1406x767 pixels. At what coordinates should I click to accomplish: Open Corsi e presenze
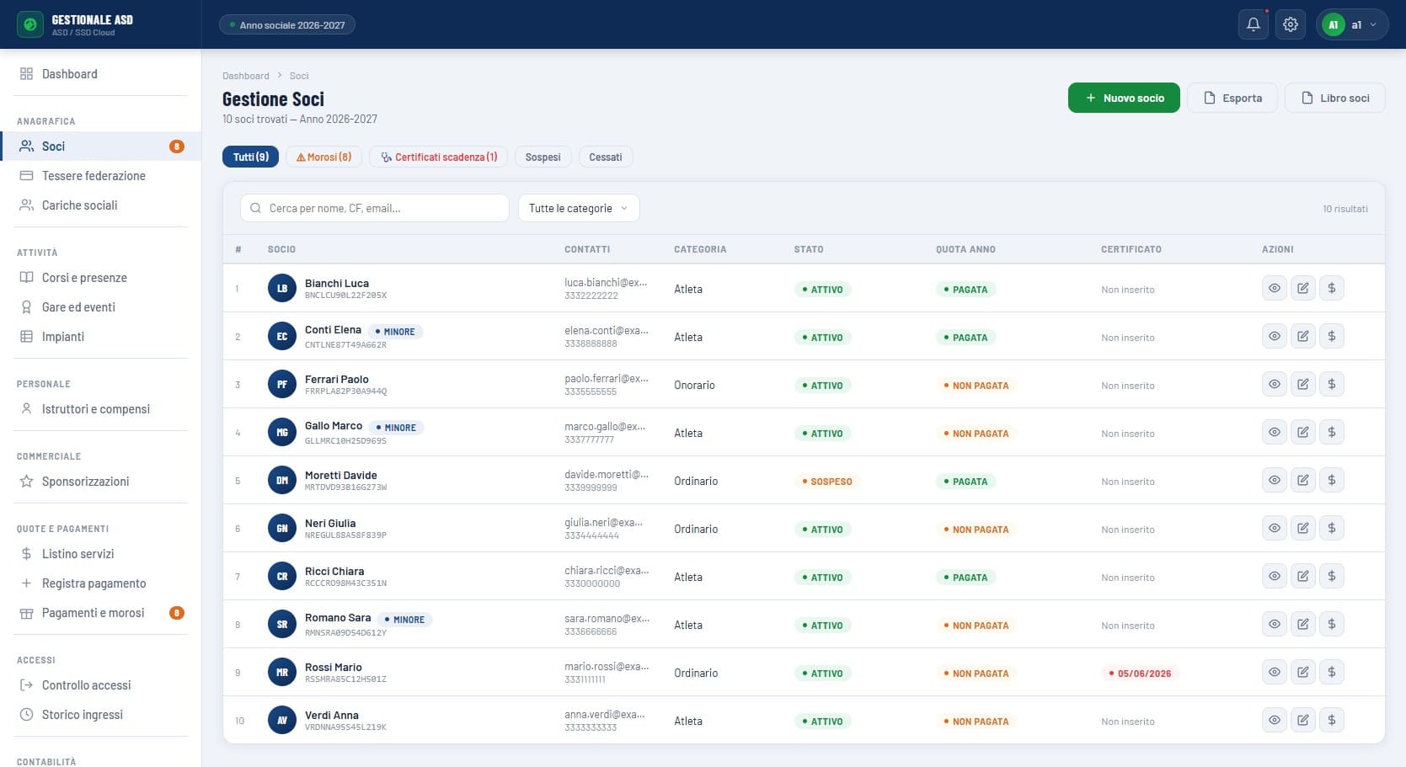101,278
